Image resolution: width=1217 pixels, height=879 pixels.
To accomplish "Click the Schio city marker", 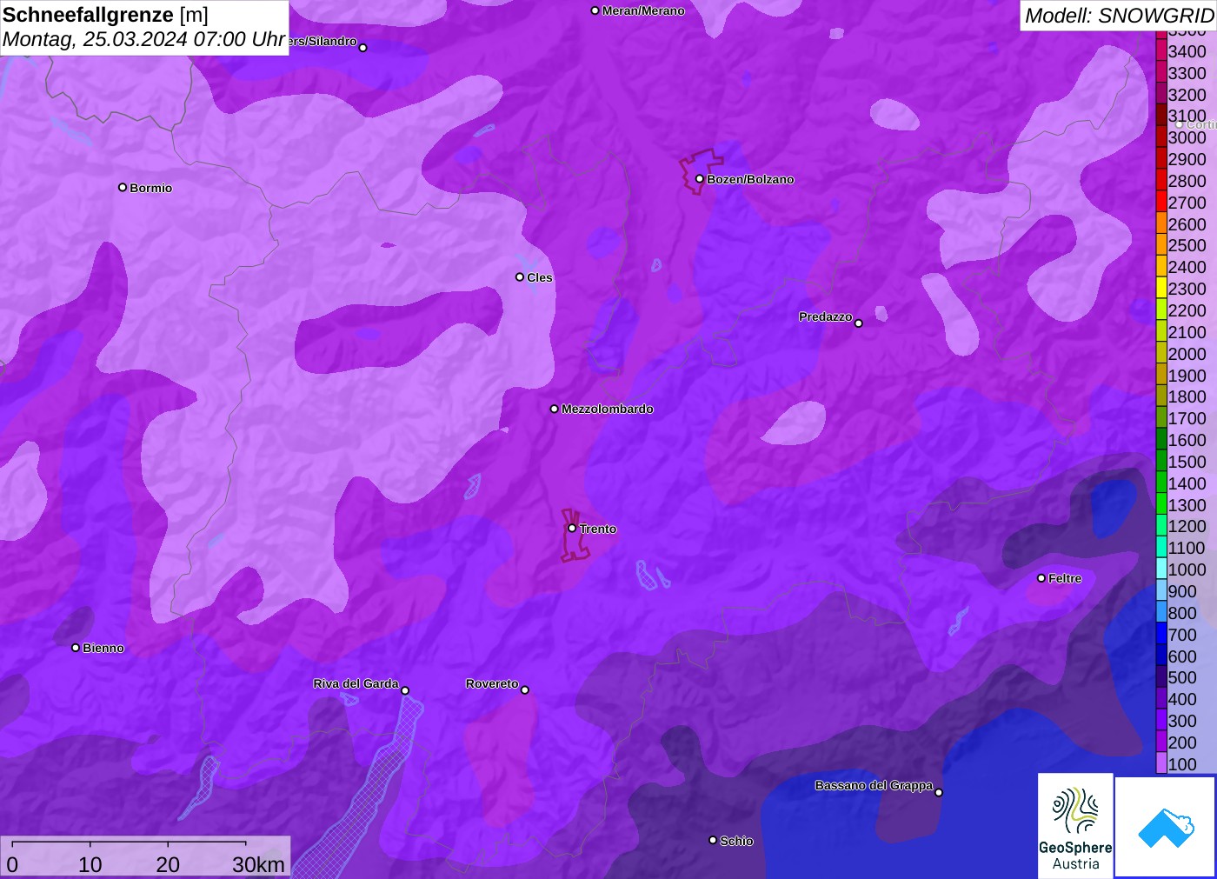I will pos(713,840).
